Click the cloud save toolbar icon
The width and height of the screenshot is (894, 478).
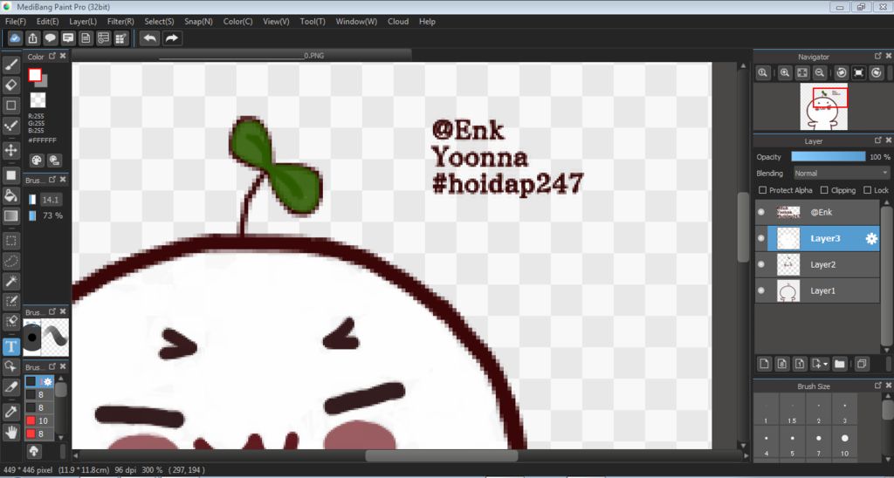[16, 38]
